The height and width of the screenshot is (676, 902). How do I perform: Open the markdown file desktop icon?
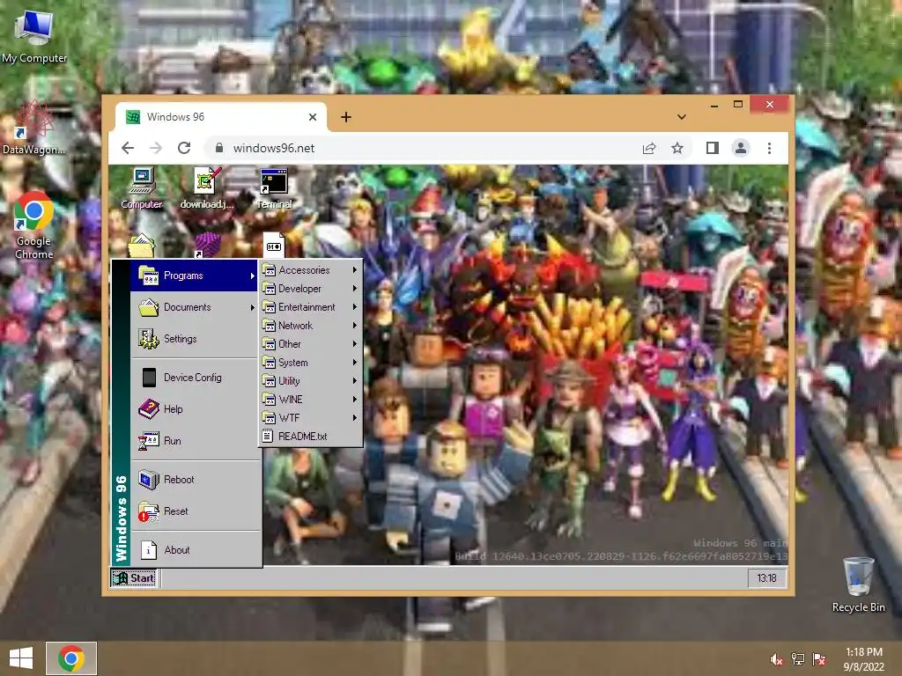pyautogui.click(x=274, y=245)
